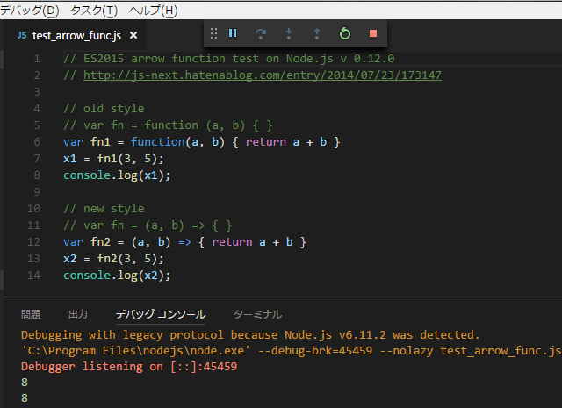Screen dimensions: 562x408
Task: Stop debugging with the red square
Action: point(373,33)
